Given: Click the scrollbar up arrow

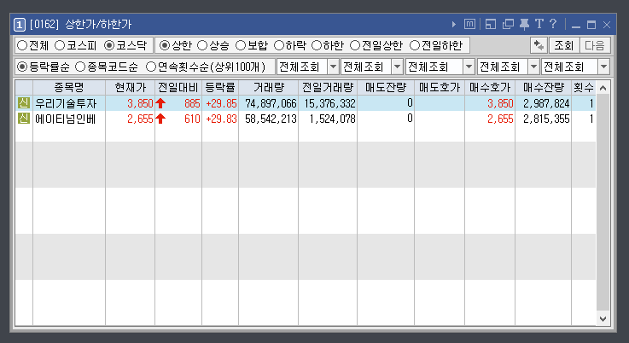Looking at the screenshot, I should tap(603, 88).
